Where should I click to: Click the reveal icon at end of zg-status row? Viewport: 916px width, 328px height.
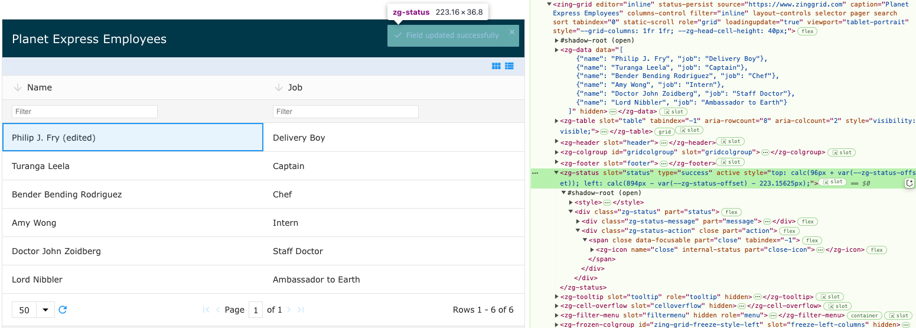[910, 183]
